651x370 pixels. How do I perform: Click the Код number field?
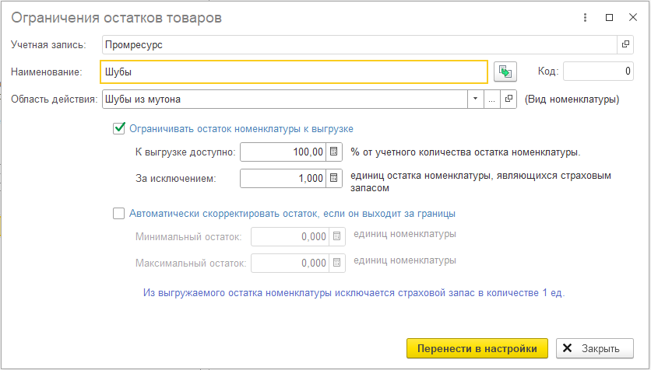pyautogui.click(x=597, y=72)
